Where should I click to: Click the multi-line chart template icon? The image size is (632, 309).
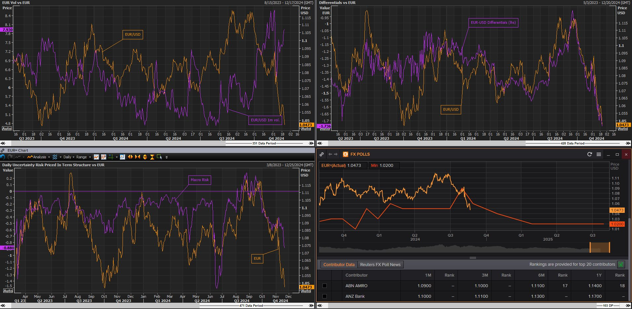pyautogui.click(x=103, y=157)
